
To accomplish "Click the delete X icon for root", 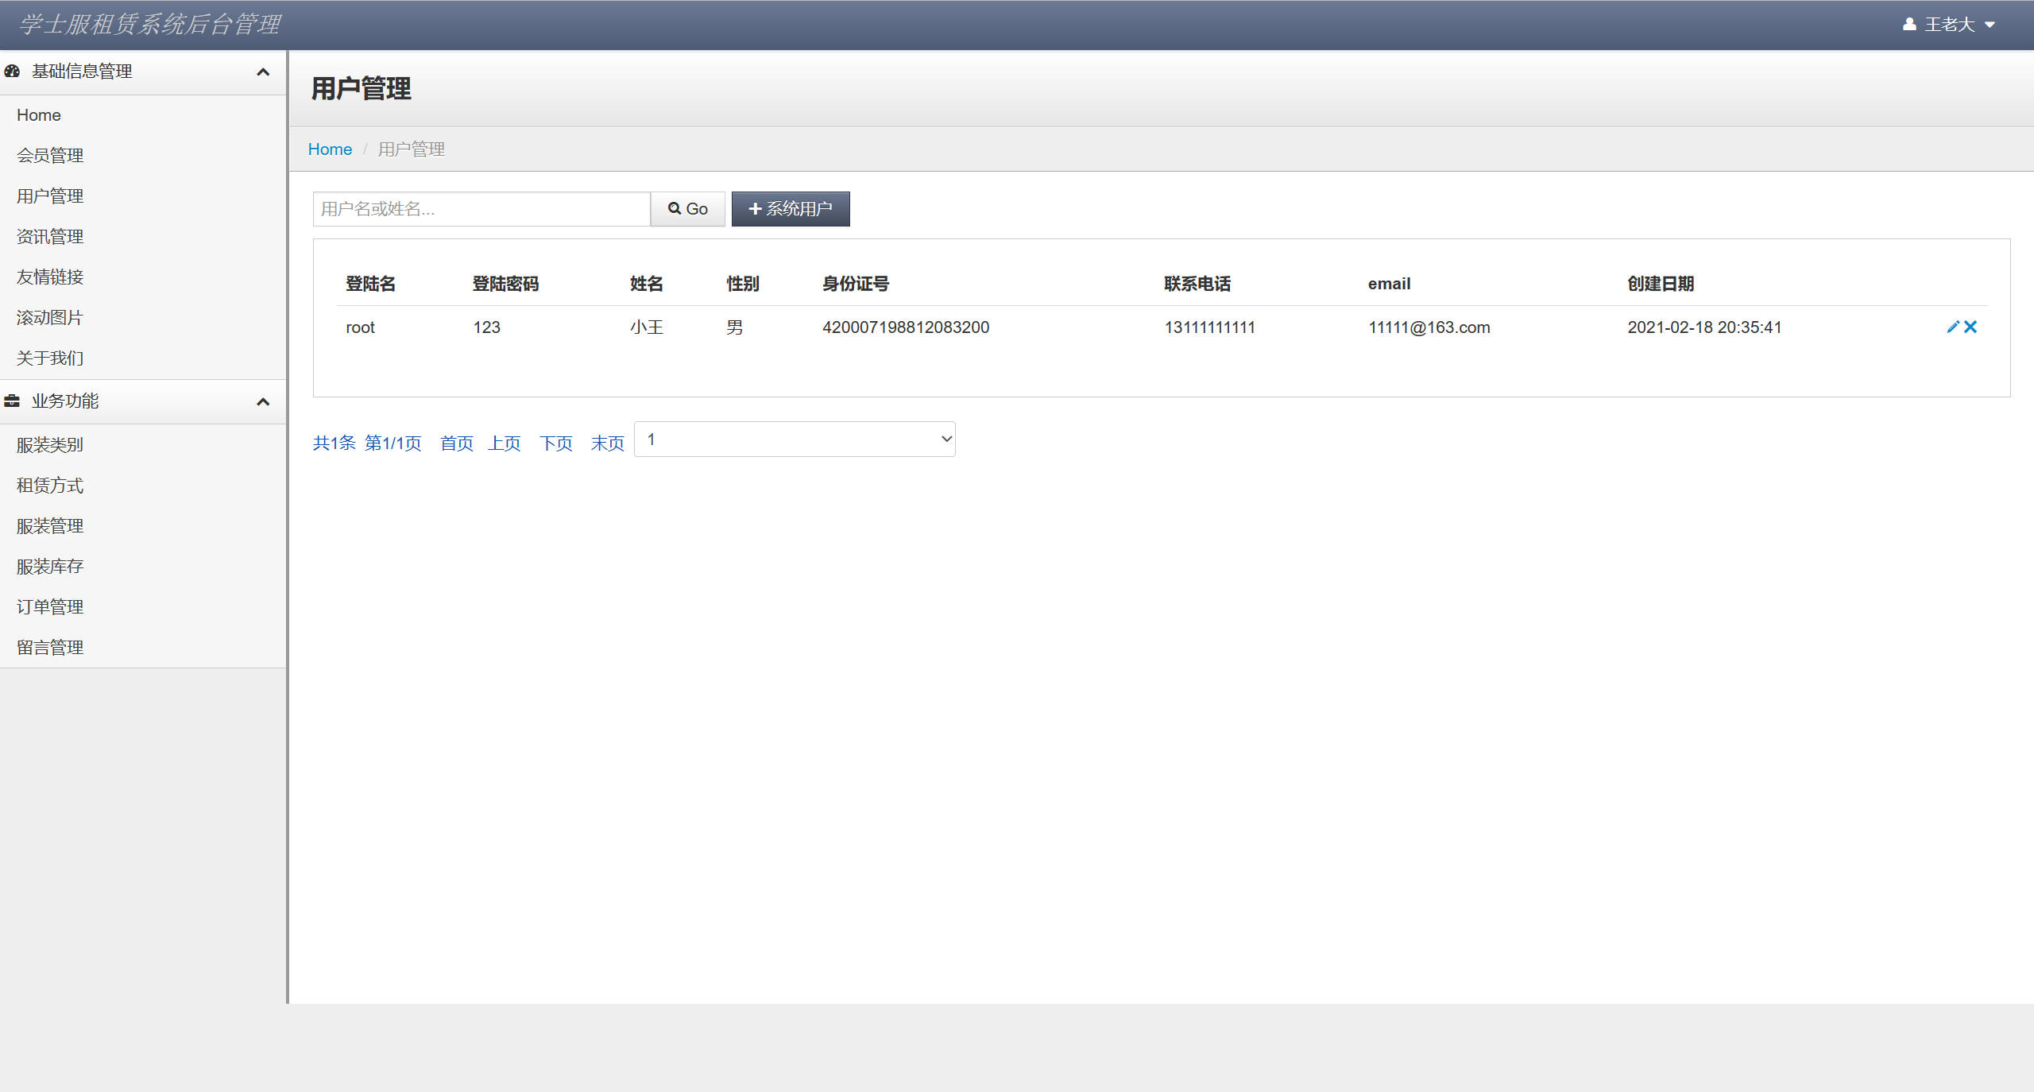I will point(1970,327).
